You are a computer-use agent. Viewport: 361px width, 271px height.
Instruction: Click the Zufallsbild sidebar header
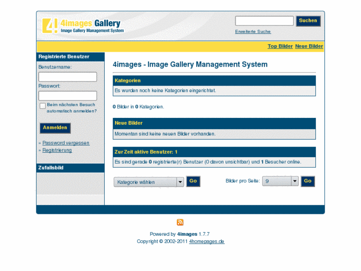pos(71,168)
